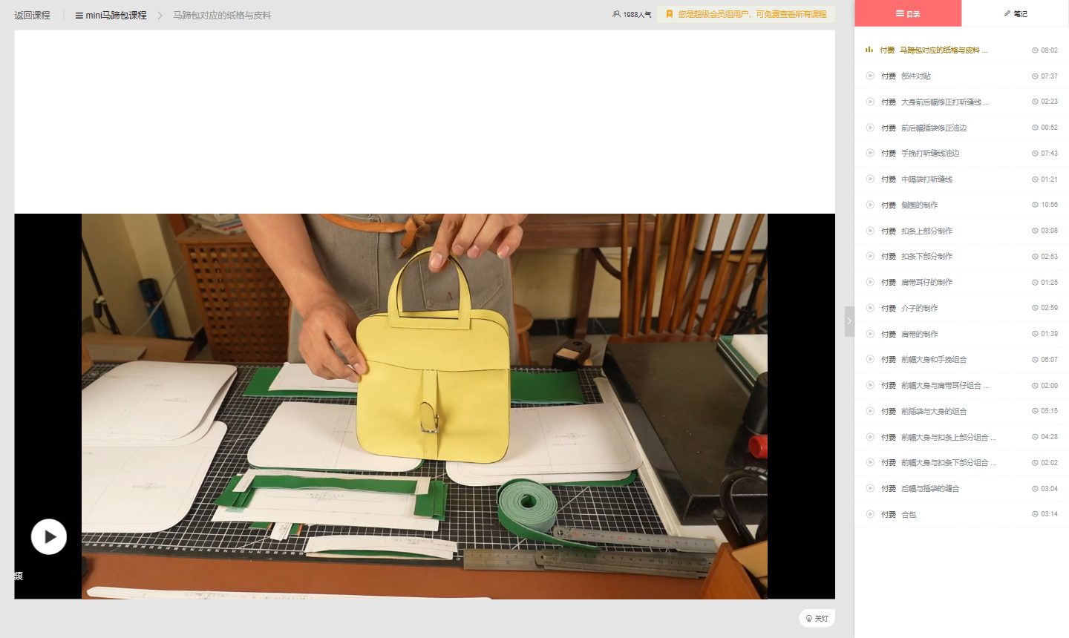Click the play icon beside 扣条下部分制作

coord(870,256)
